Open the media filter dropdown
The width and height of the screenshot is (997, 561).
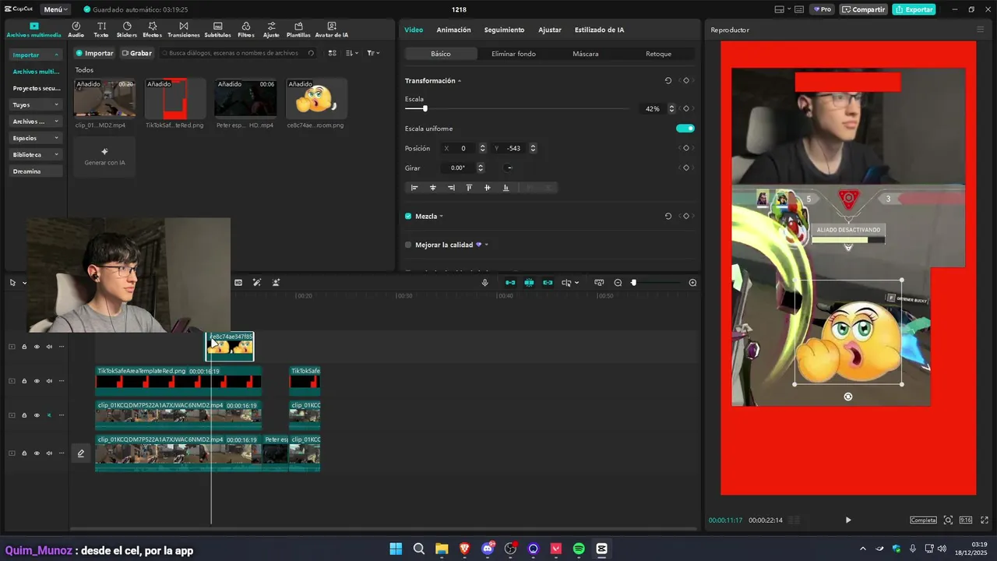tap(373, 53)
